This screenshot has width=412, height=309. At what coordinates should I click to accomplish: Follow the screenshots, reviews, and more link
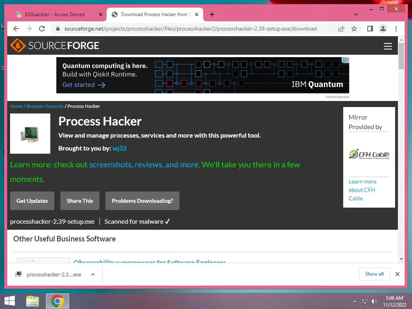click(x=144, y=165)
